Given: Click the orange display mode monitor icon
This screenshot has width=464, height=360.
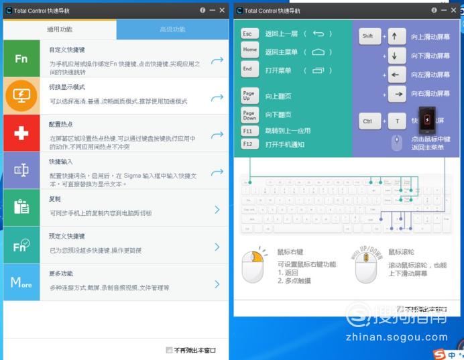Looking at the screenshot, I should point(21,96).
